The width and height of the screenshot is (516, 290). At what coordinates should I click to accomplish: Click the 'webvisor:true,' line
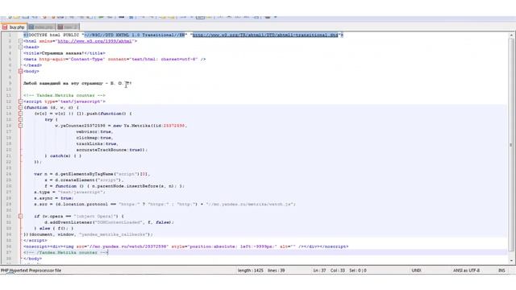pos(95,131)
